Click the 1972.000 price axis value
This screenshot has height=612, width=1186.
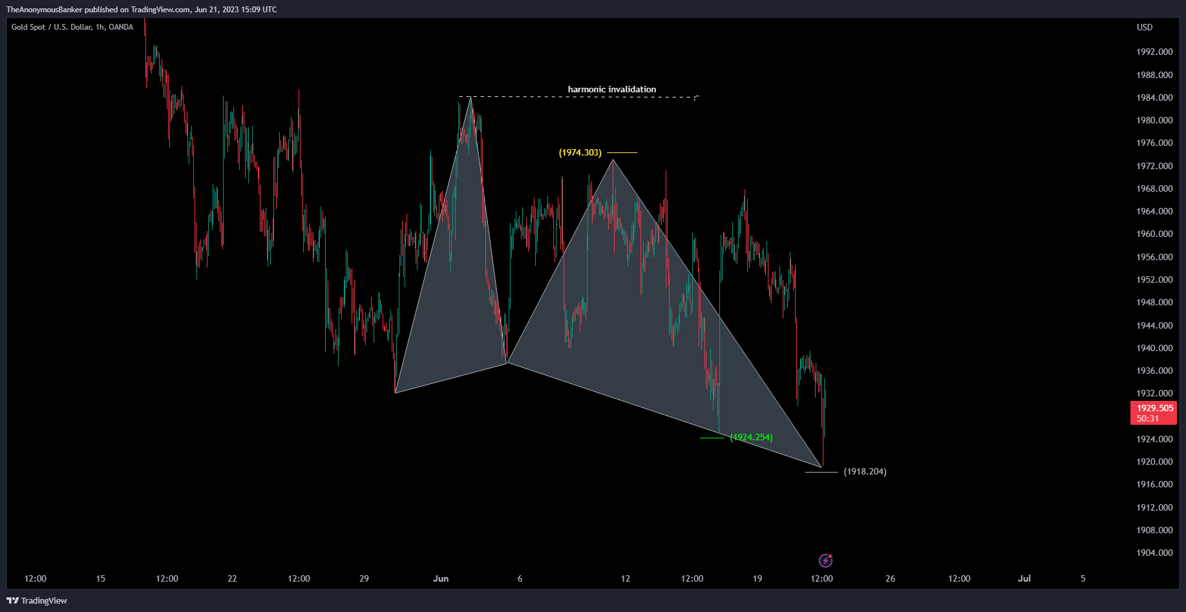pos(1154,166)
